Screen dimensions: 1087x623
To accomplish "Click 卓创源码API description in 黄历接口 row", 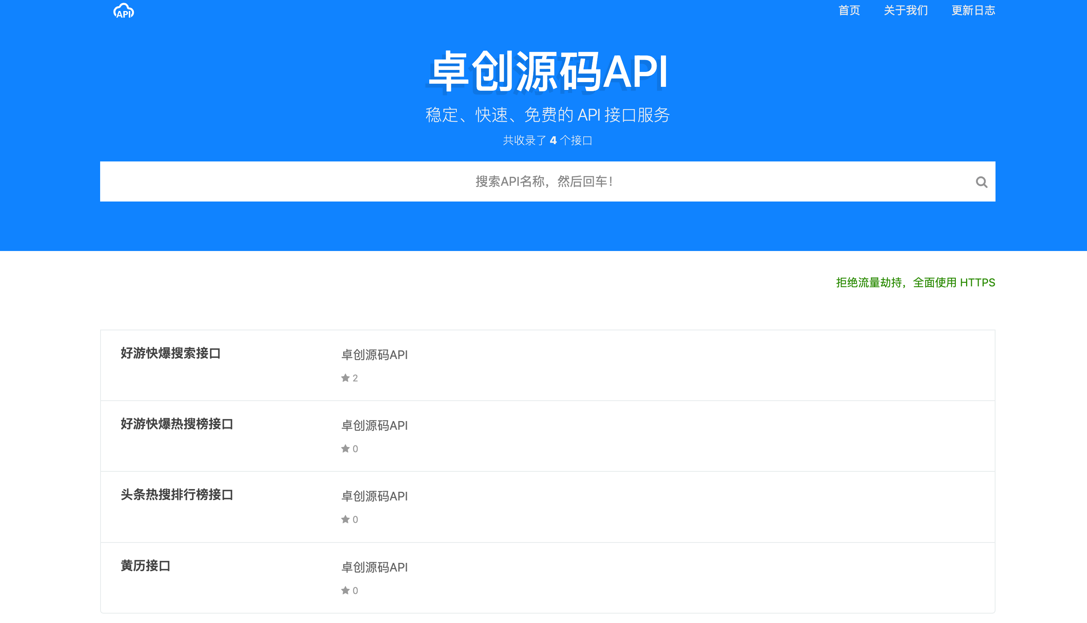I will [x=374, y=567].
